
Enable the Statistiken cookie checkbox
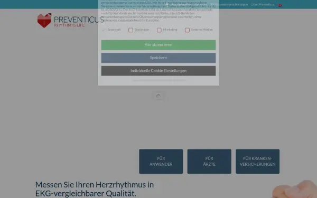[131, 30]
